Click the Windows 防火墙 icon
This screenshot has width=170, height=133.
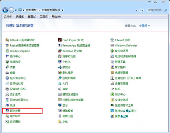tap(60, 51)
